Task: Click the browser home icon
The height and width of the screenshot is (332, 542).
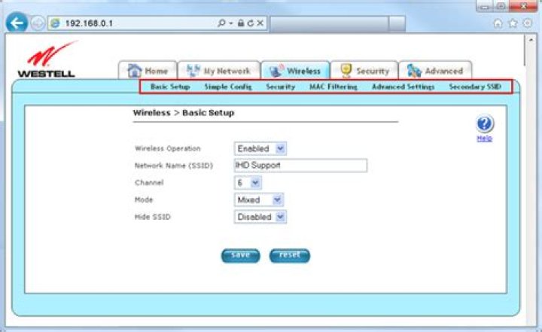Action: tap(498, 23)
